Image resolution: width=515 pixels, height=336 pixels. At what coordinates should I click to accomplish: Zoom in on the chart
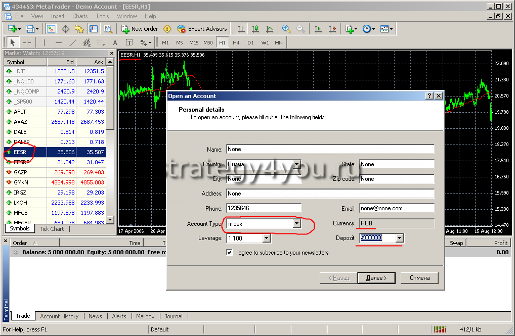point(286,29)
